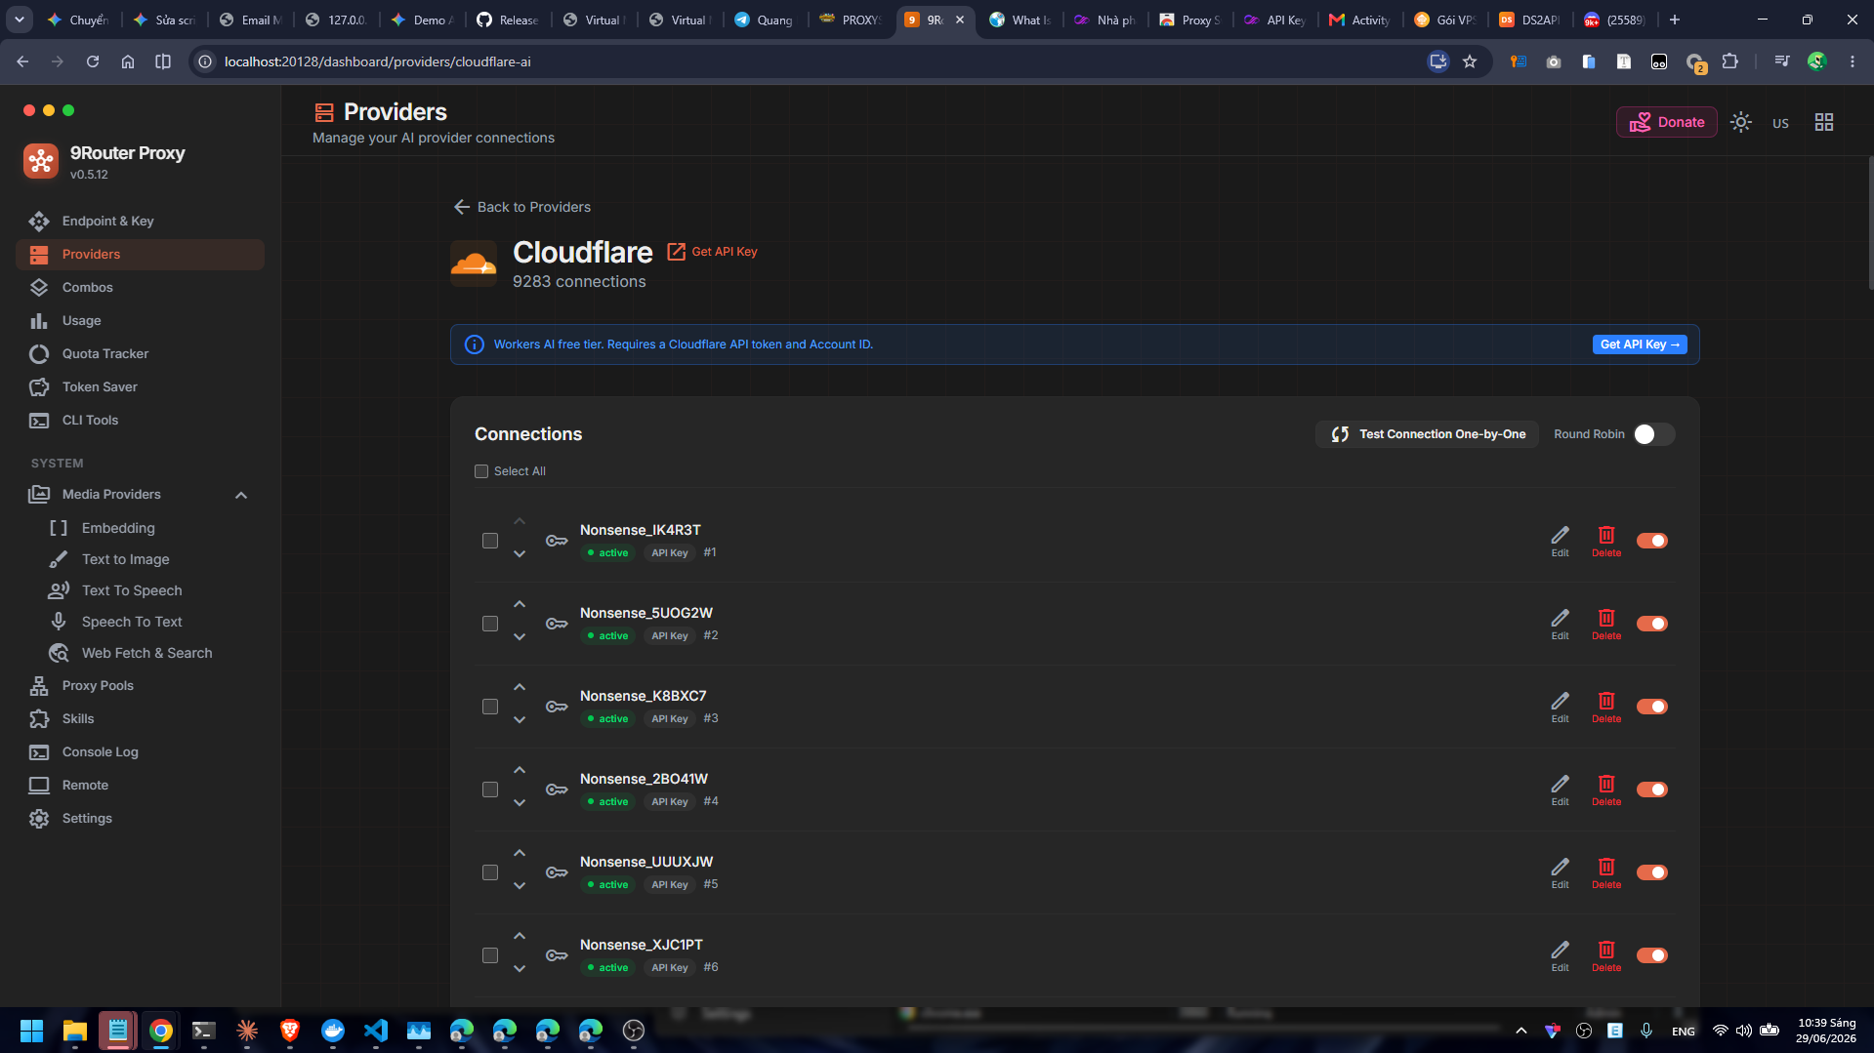
Task: Open the Windows Start menu
Action: [31, 1031]
